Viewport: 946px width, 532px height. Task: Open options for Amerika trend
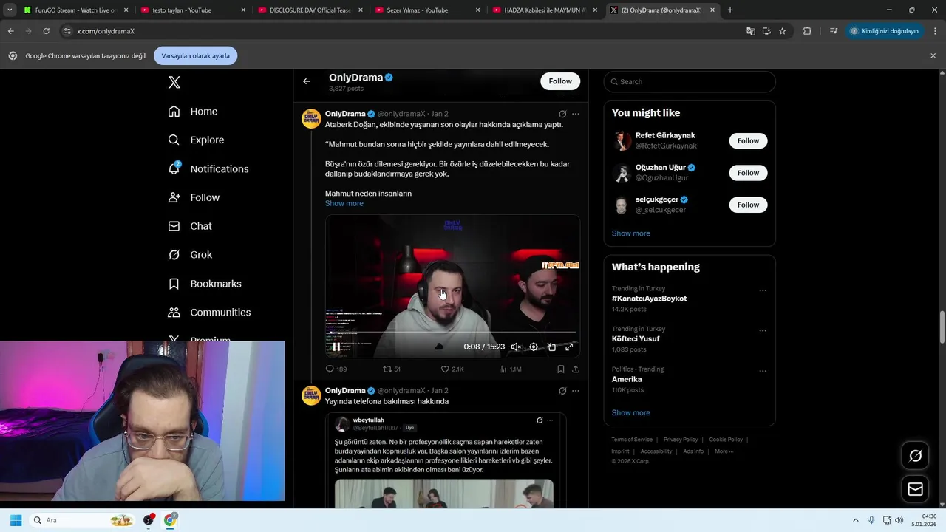point(763,371)
